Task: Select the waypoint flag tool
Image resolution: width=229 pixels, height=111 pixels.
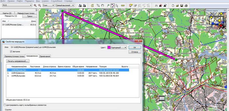Action: pos(108,5)
